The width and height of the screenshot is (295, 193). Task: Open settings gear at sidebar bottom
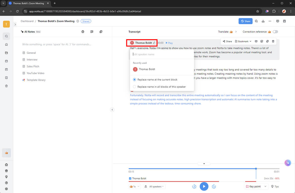click(x=6, y=189)
